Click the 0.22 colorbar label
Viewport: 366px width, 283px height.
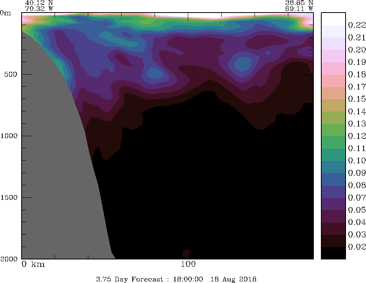pos(357,25)
